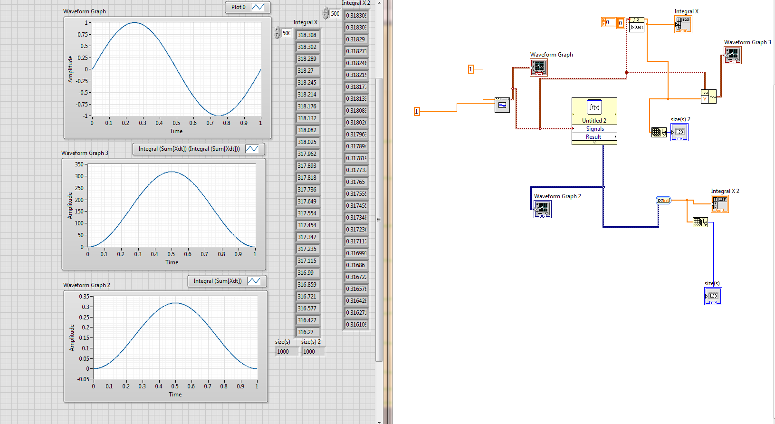Click Waveform Graph 3 legend plot icon
Screen dimensions: 775x424
252,149
